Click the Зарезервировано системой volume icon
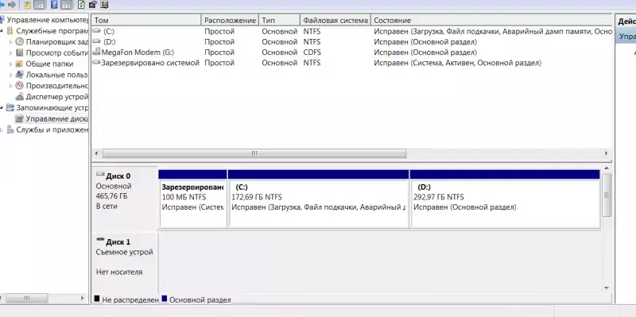This screenshot has width=636, height=317. click(x=96, y=63)
